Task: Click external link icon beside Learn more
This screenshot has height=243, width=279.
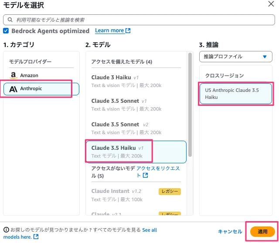Action: coord(128,30)
